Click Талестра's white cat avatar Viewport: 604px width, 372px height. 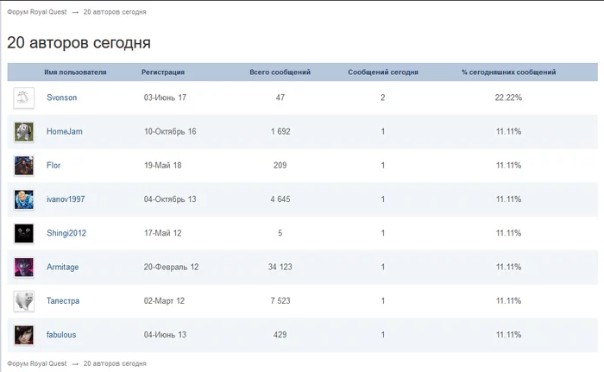24,301
